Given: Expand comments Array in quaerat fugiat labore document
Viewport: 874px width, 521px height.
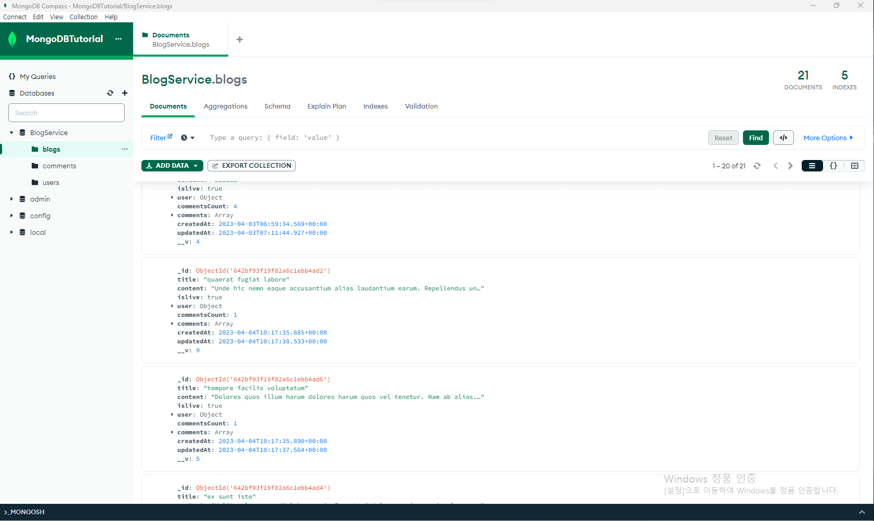Looking at the screenshot, I should point(172,324).
